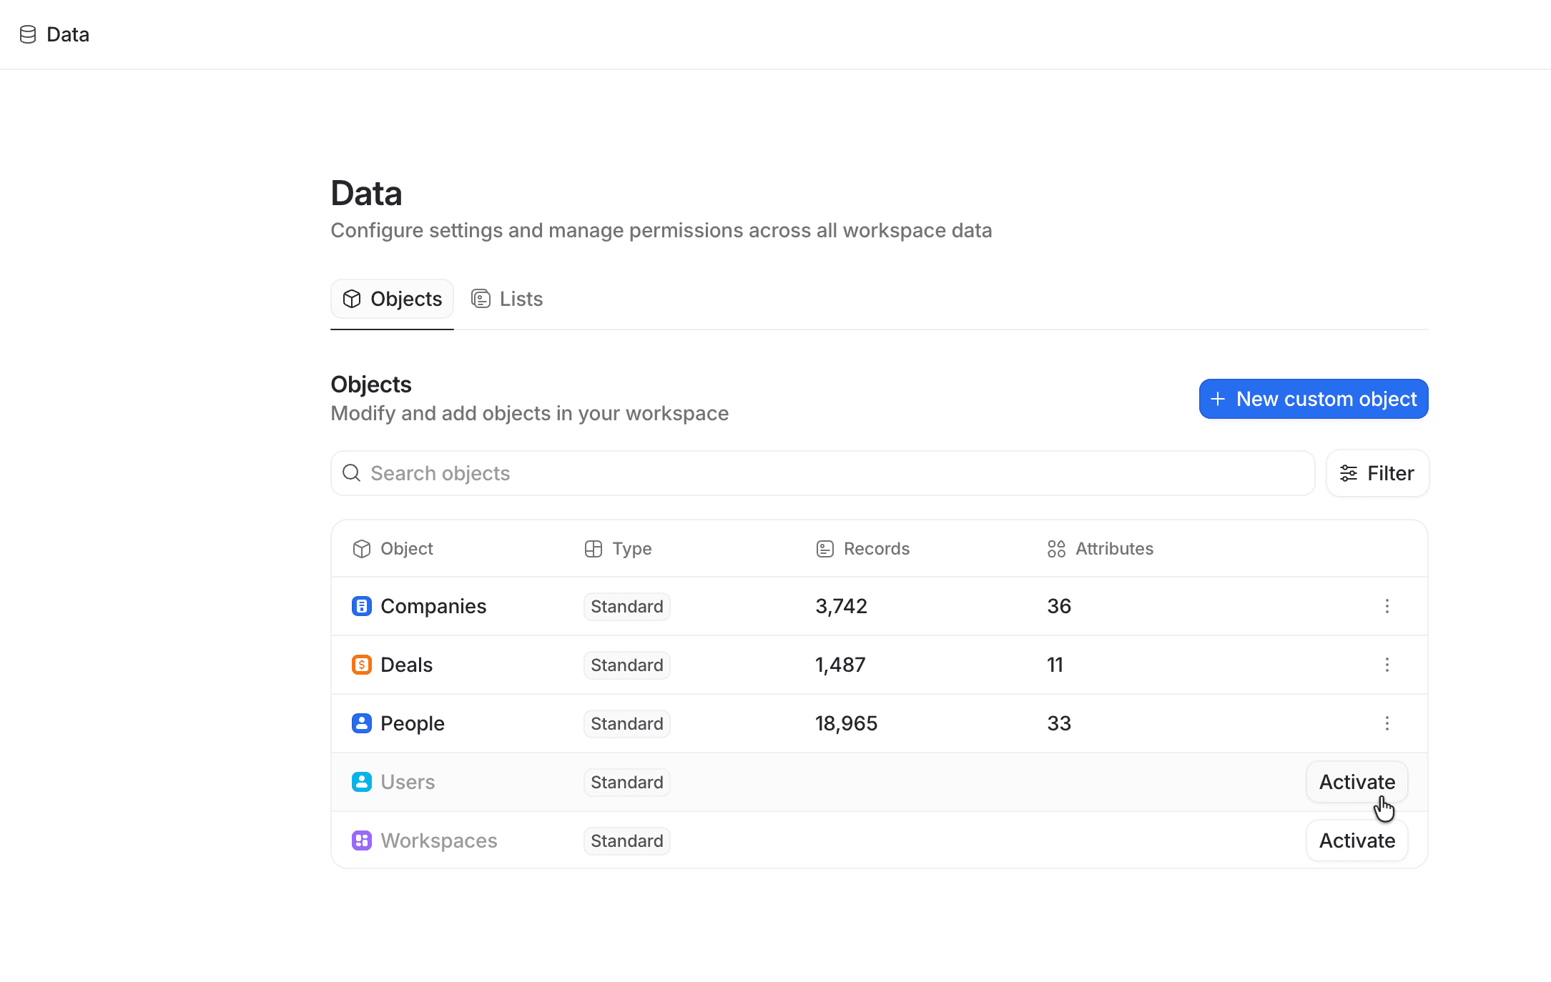This screenshot has height=982, width=1551.
Task: Open the Deals row more-options menu
Action: coord(1387,665)
